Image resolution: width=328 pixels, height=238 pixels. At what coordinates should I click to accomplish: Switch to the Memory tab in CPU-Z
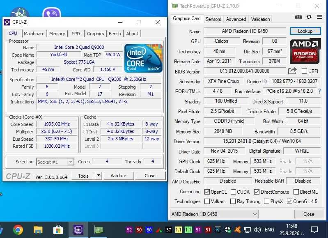[57, 34]
